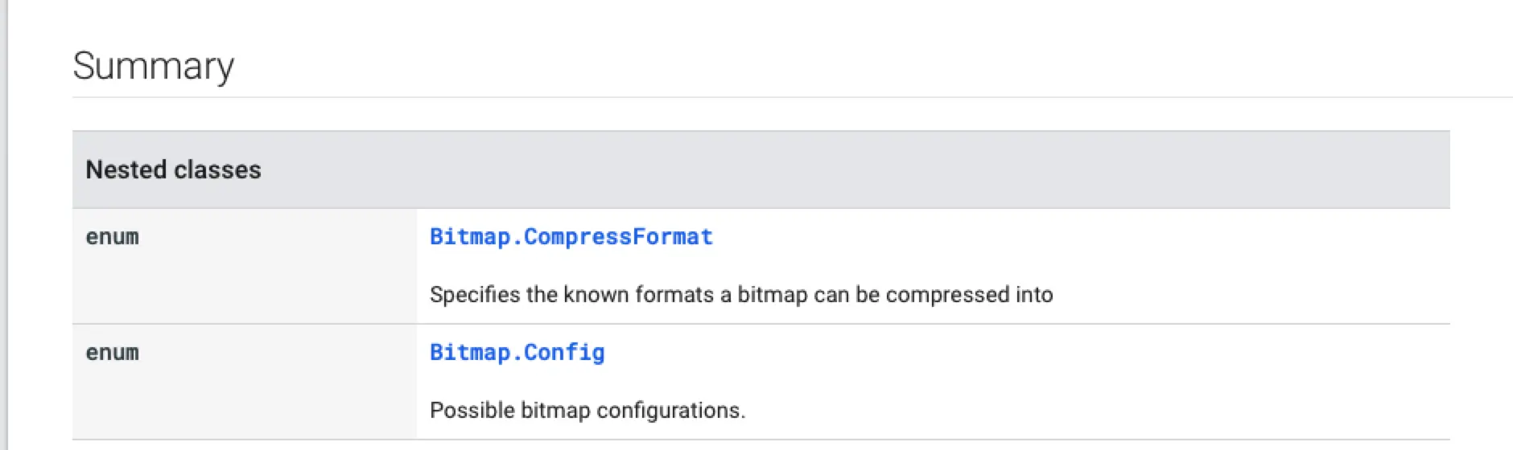Click the word "compressed" in CompressFormat description
The image size is (1513, 450).
[x=946, y=295]
